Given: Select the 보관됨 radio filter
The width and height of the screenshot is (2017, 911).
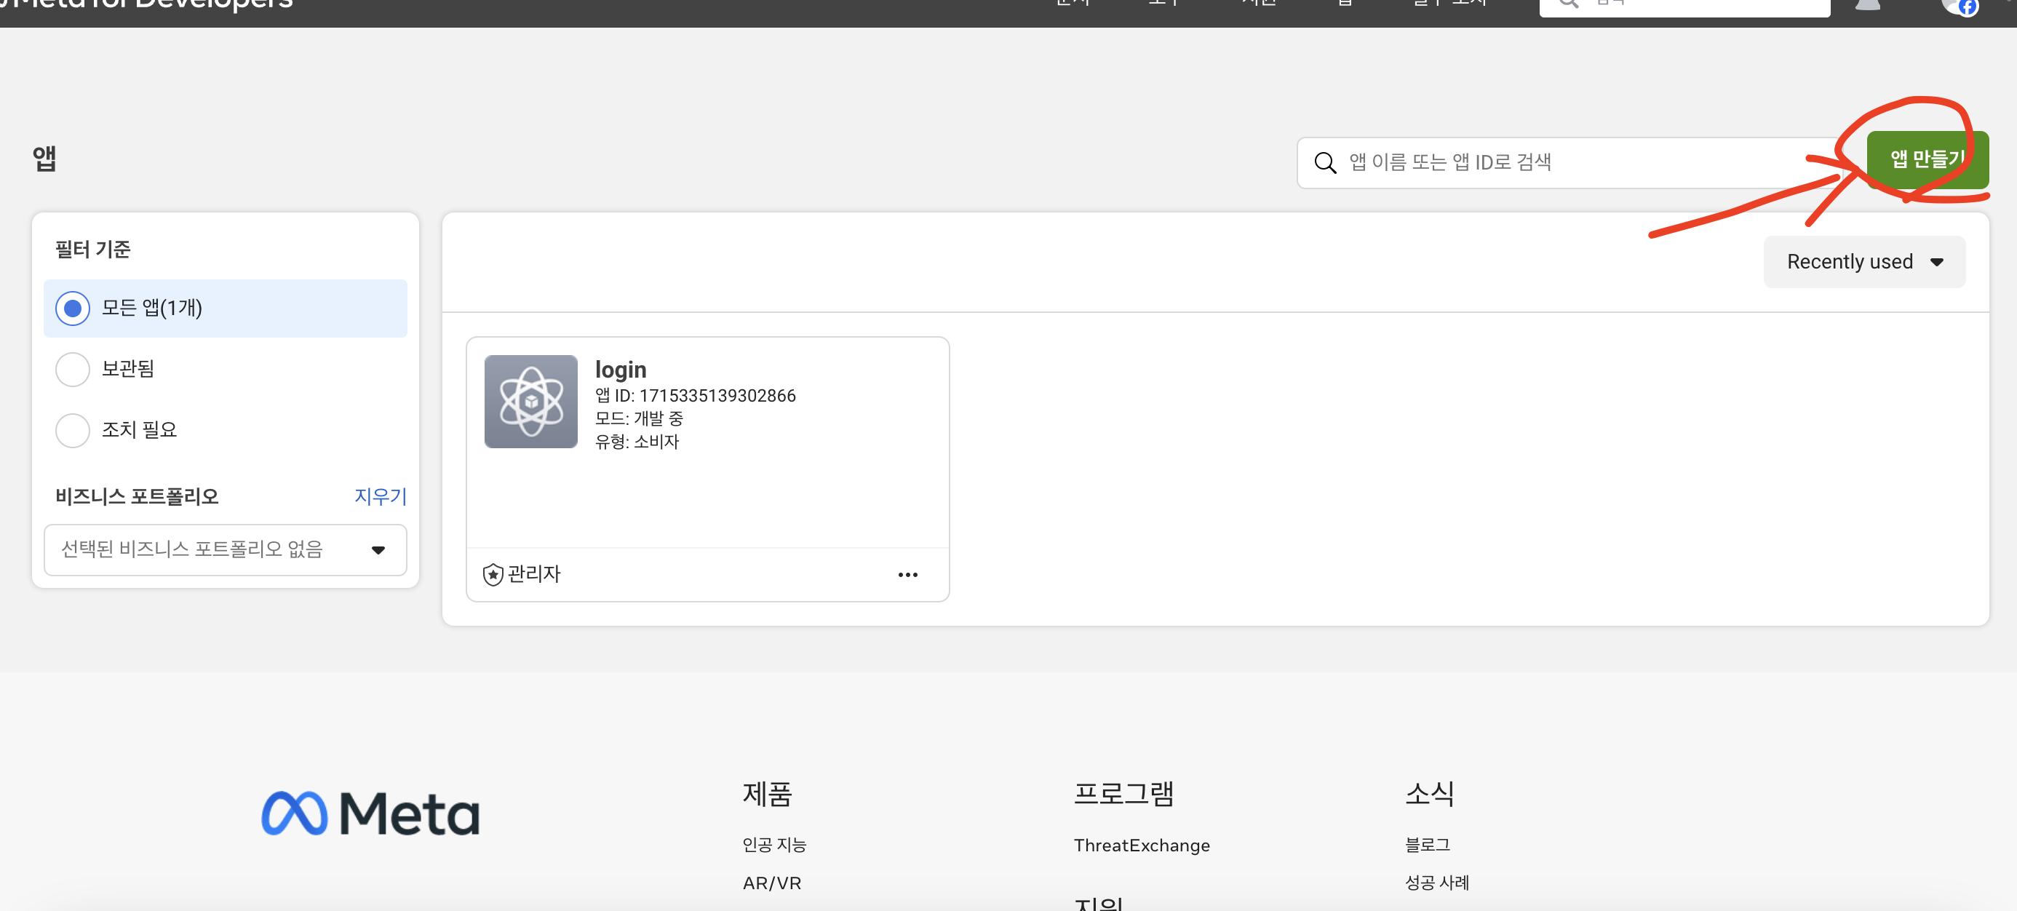Looking at the screenshot, I should coord(73,369).
